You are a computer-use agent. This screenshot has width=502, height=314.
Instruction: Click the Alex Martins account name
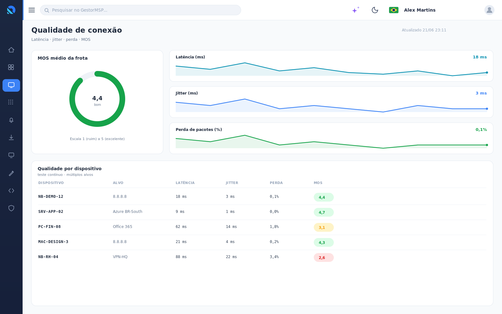pos(420,10)
